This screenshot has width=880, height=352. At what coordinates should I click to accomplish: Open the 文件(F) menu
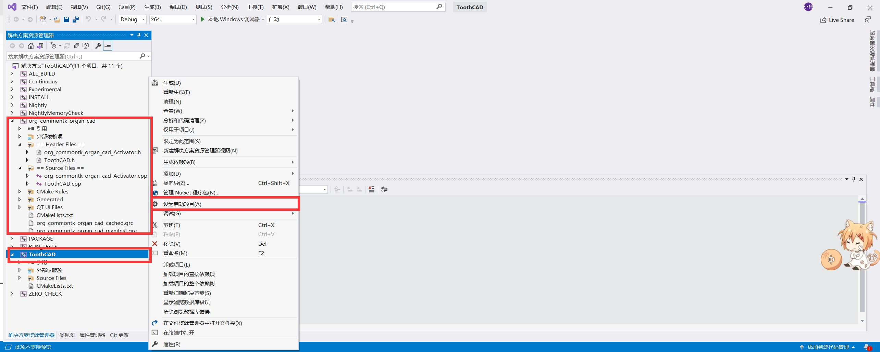pos(30,7)
